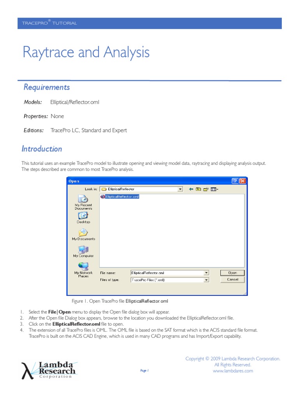
Task: Click the Requirements heading
Action: tap(47, 87)
